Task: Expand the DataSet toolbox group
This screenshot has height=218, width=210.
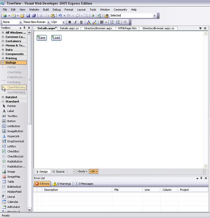Action: [x=3, y=97]
